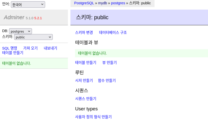Click the Adminer logo title
208x123 pixels.
click(14, 17)
